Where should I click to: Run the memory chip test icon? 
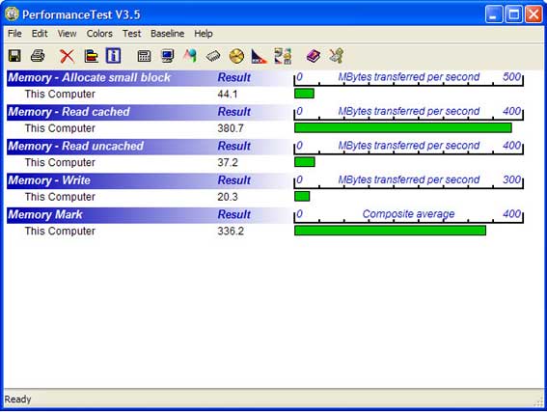point(213,56)
